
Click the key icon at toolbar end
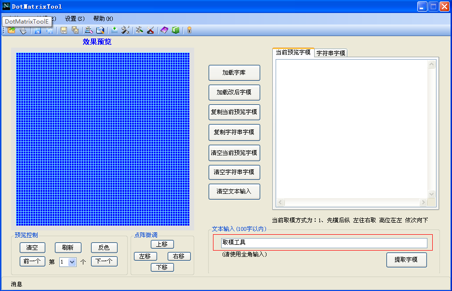[189, 30]
